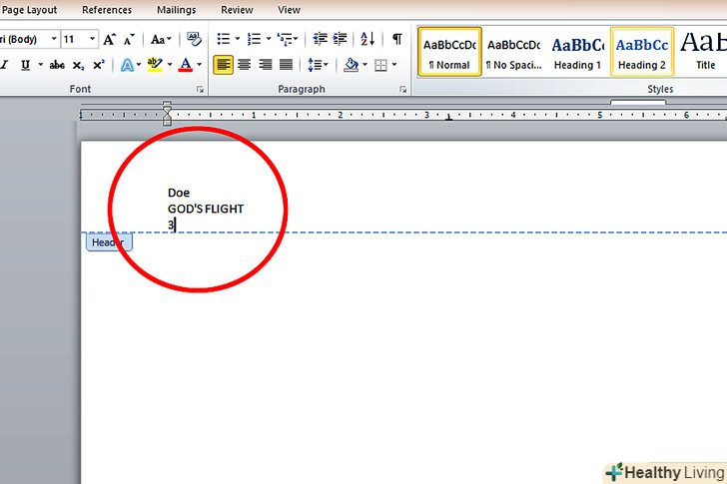Click the page number 3 in header
Viewport: 727px width, 484px height.
tap(171, 226)
